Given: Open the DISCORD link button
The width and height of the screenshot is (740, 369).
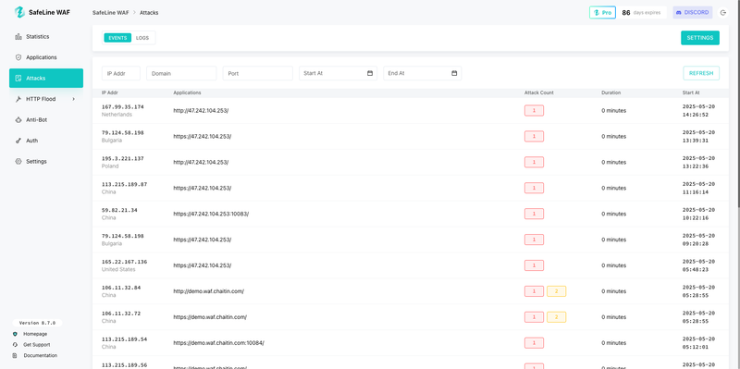Looking at the screenshot, I should click(692, 13).
